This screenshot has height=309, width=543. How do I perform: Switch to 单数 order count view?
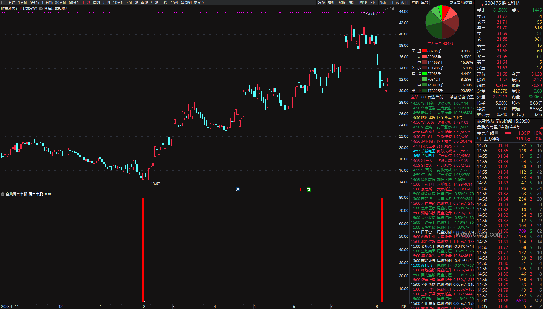[425, 2]
